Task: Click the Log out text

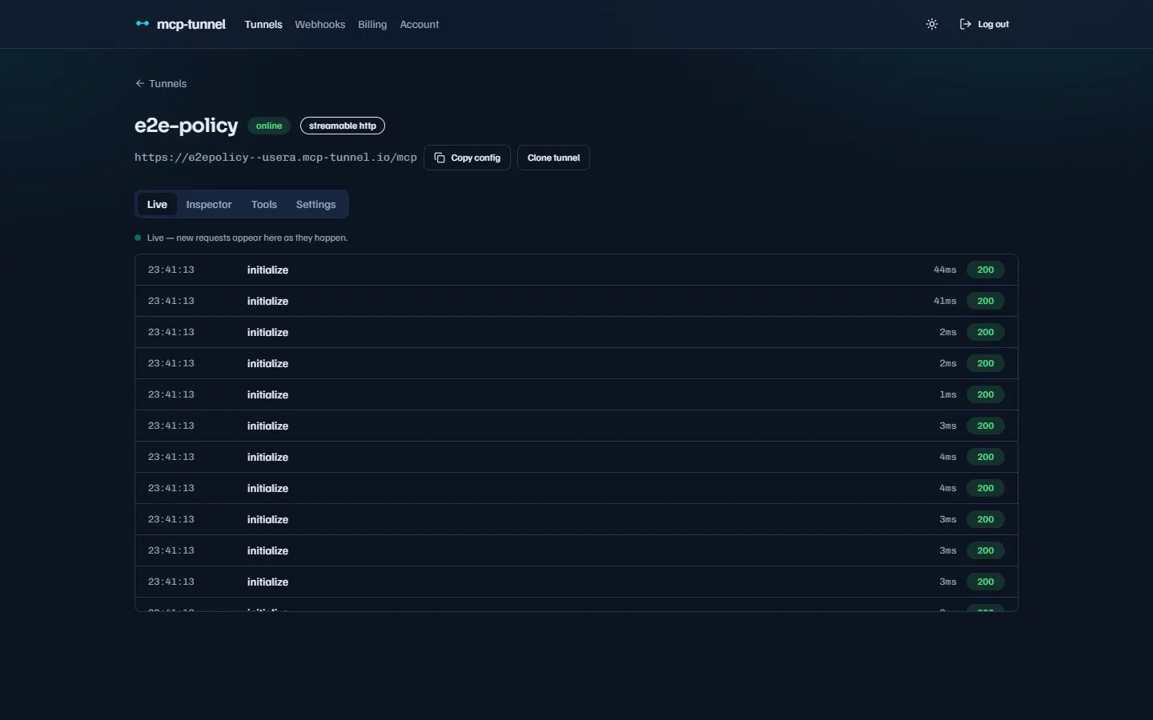Action: pos(994,24)
